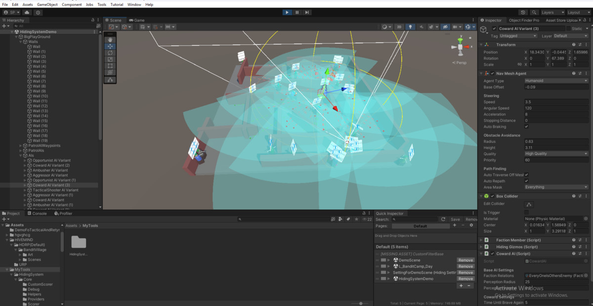Uncheck Auto Braking in Nav Mesh Agent
This screenshot has width=593, height=306.
pyautogui.click(x=527, y=127)
